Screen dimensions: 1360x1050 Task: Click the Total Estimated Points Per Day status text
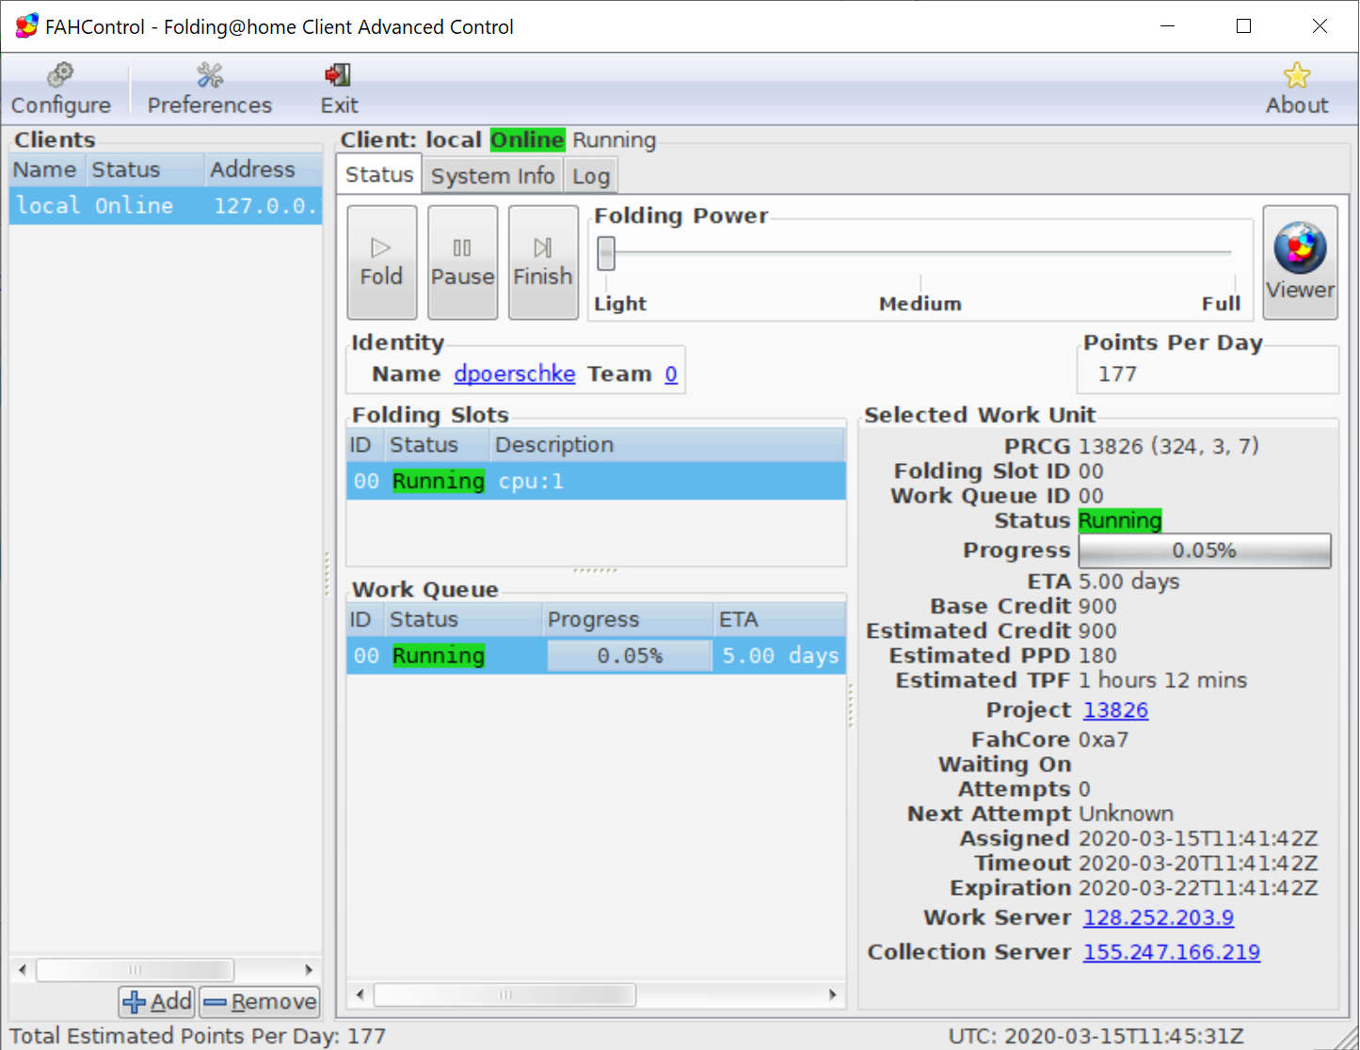(x=198, y=1037)
